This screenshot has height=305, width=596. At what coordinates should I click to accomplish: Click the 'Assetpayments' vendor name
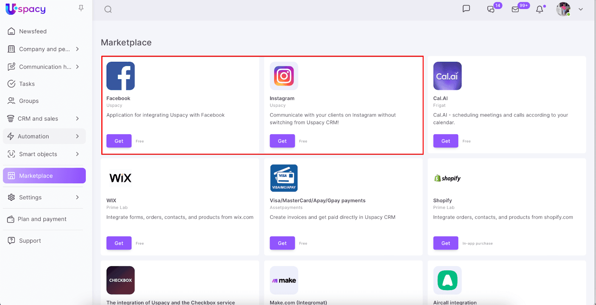(286, 207)
